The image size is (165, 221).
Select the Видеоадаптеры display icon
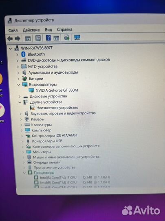click(25, 85)
